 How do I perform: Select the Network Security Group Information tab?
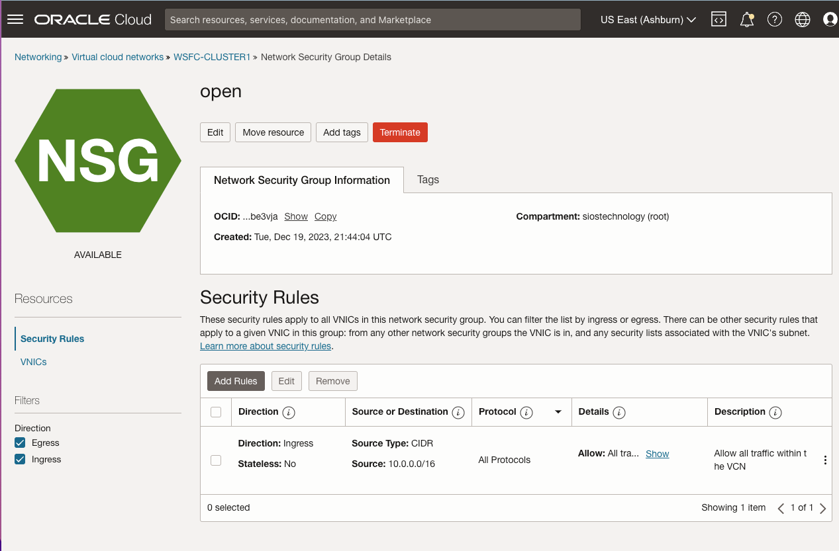click(302, 180)
